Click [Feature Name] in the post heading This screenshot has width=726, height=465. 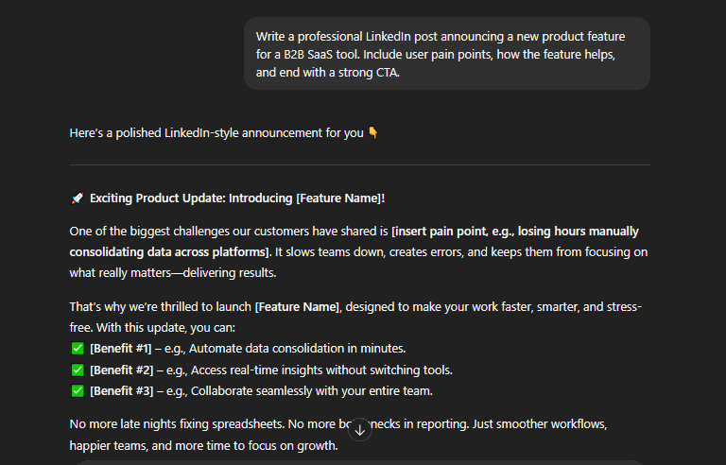[x=340, y=198]
